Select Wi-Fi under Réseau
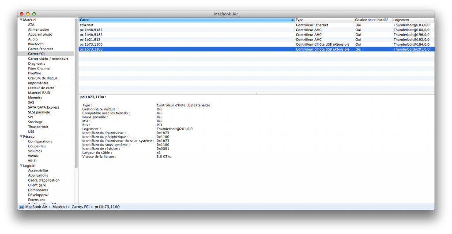The image size is (452, 234). point(32,161)
